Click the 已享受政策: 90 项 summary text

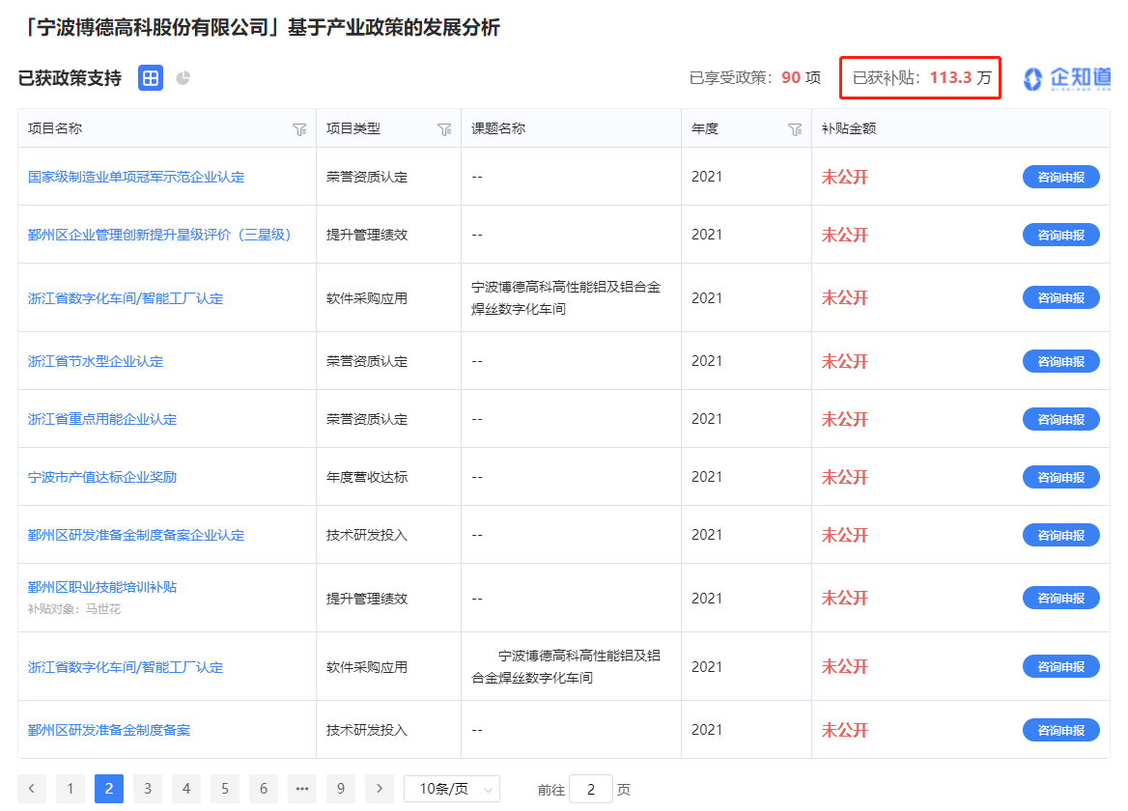tap(754, 77)
